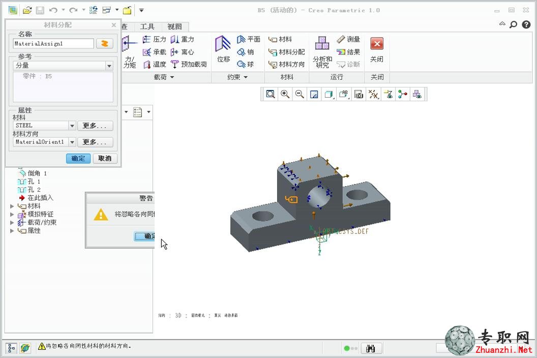Expand the 载荷/约束 tree node
Screen dimensions: 537x358
point(12,223)
